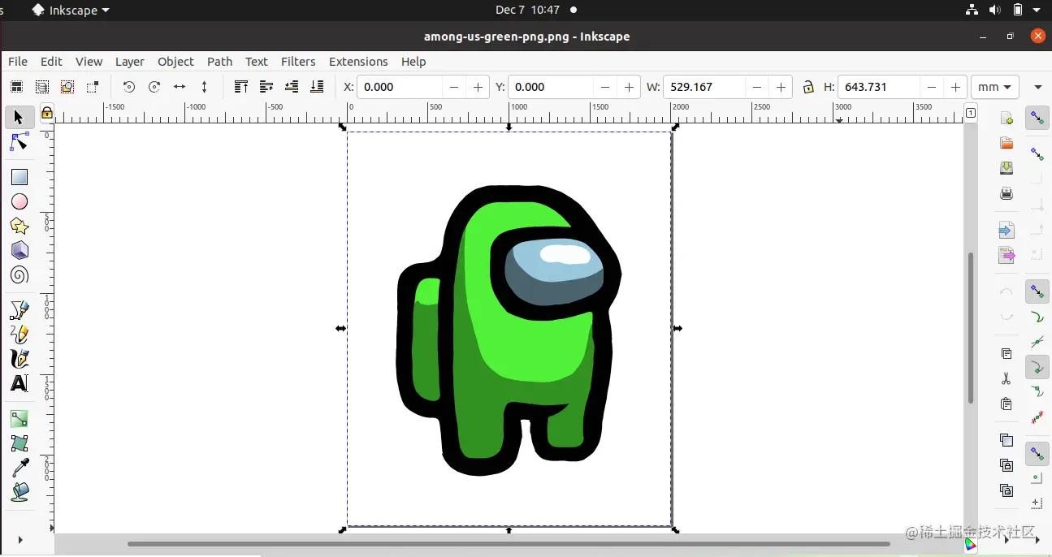Screen dimensions: 1052x557
Task: Lower selection to bottom
Action: click(317, 87)
